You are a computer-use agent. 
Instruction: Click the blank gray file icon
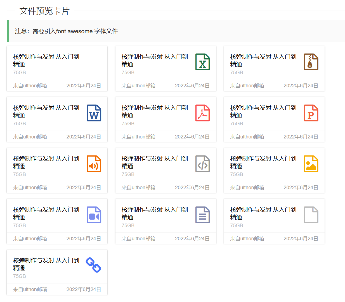311,215
